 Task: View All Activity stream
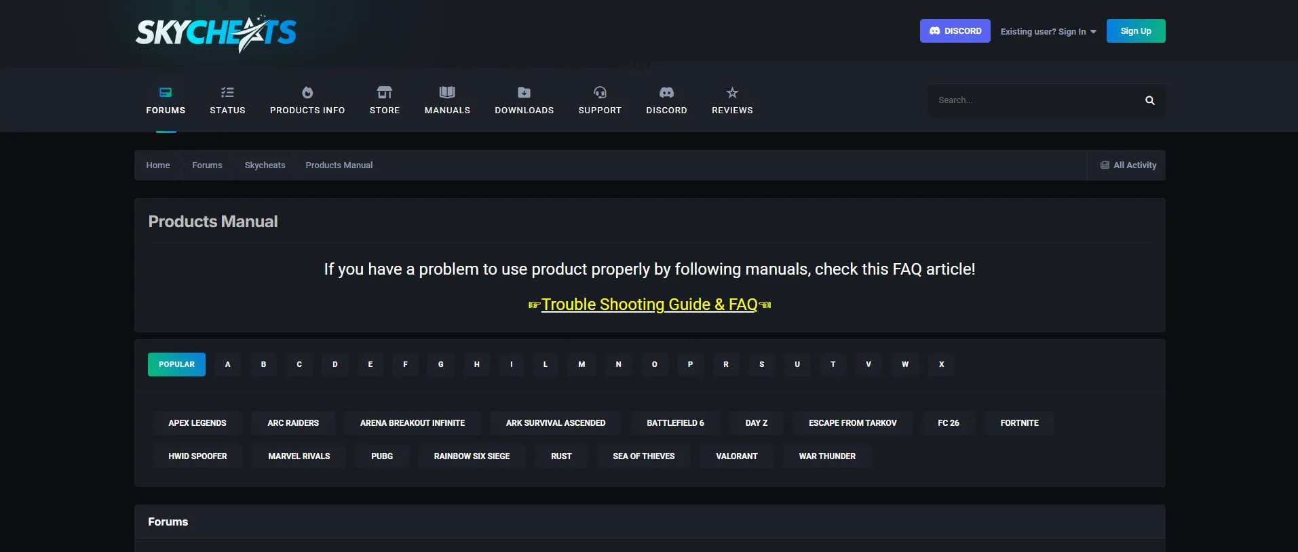click(1128, 165)
